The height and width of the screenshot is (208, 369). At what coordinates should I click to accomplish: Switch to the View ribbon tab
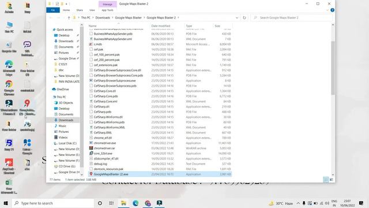click(x=92, y=10)
